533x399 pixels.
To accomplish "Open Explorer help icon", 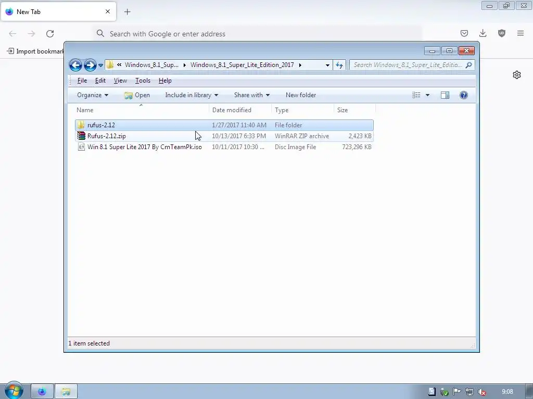I will click(x=464, y=95).
